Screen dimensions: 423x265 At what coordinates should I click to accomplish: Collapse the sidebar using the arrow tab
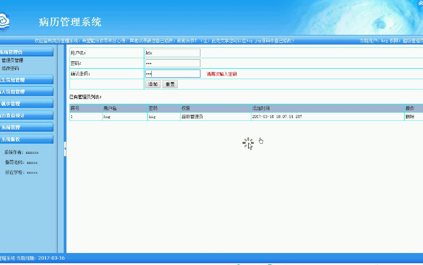click(x=65, y=149)
